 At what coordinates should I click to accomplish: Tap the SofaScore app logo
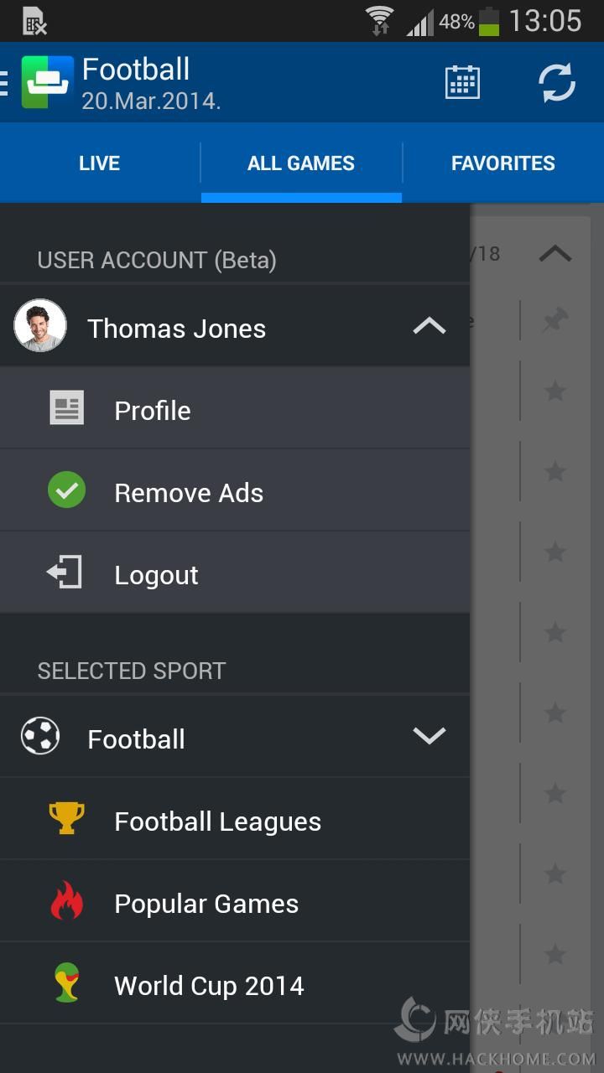[47, 82]
